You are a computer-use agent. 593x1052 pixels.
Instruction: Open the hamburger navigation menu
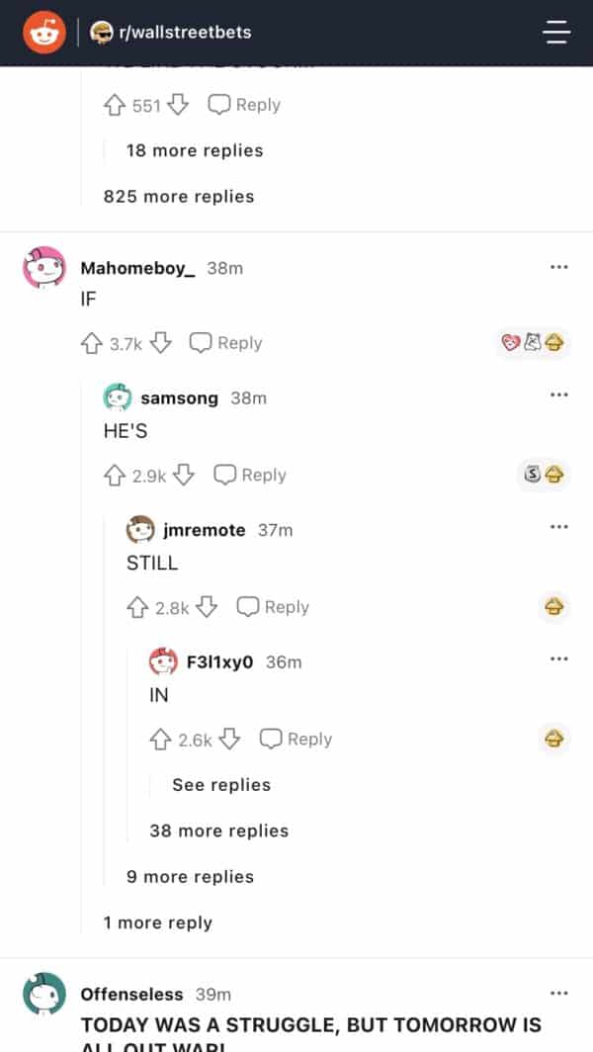tap(556, 33)
